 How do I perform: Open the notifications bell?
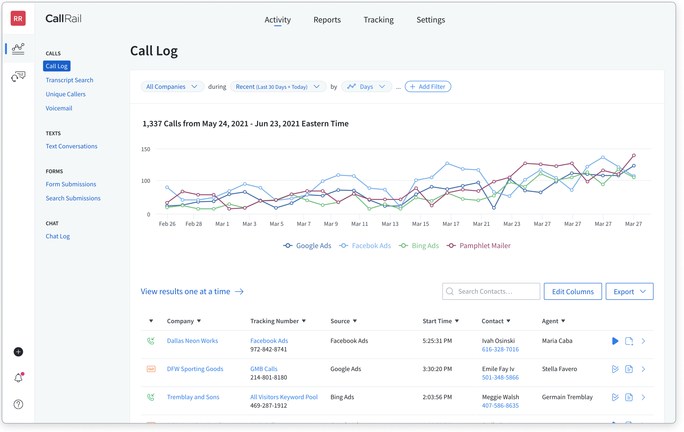[x=18, y=378]
